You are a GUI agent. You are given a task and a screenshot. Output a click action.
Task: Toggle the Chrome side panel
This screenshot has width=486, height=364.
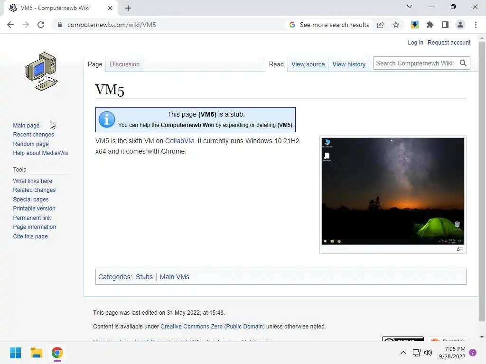point(445,25)
